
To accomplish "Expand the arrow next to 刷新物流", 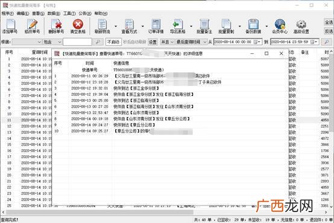I will point(116,26).
